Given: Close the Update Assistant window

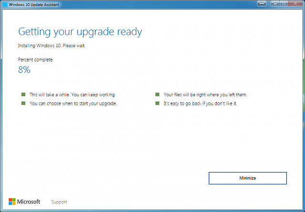Looking at the screenshot, I should point(295,3).
